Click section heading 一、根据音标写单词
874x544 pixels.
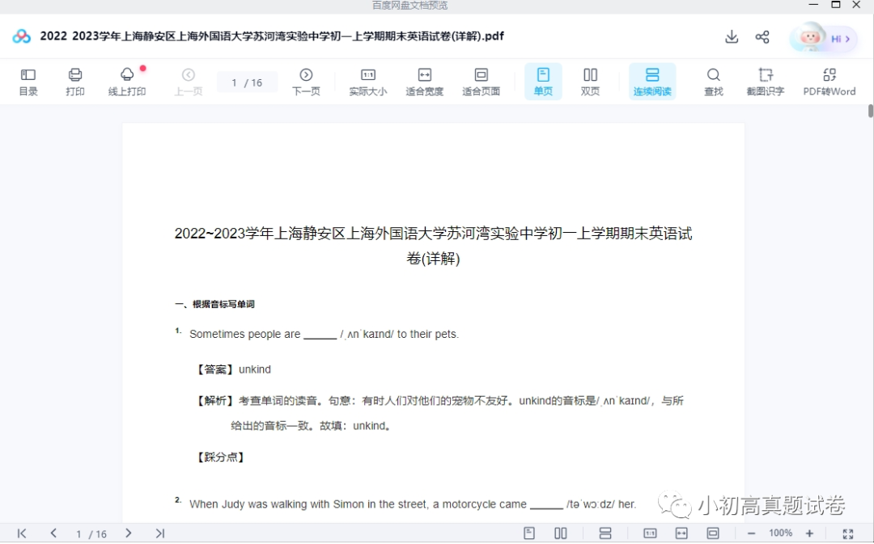214,304
